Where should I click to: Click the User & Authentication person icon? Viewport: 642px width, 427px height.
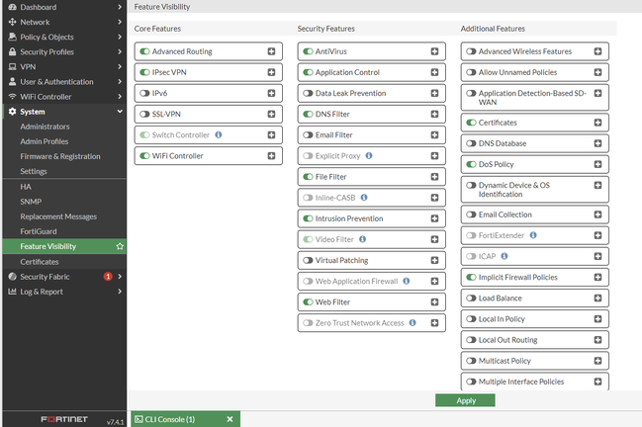(12, 81)
